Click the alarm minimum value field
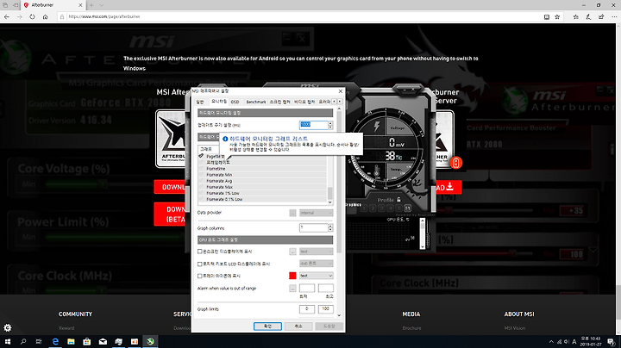The height and width of the screenshot is (348, 621). (307, 289)
